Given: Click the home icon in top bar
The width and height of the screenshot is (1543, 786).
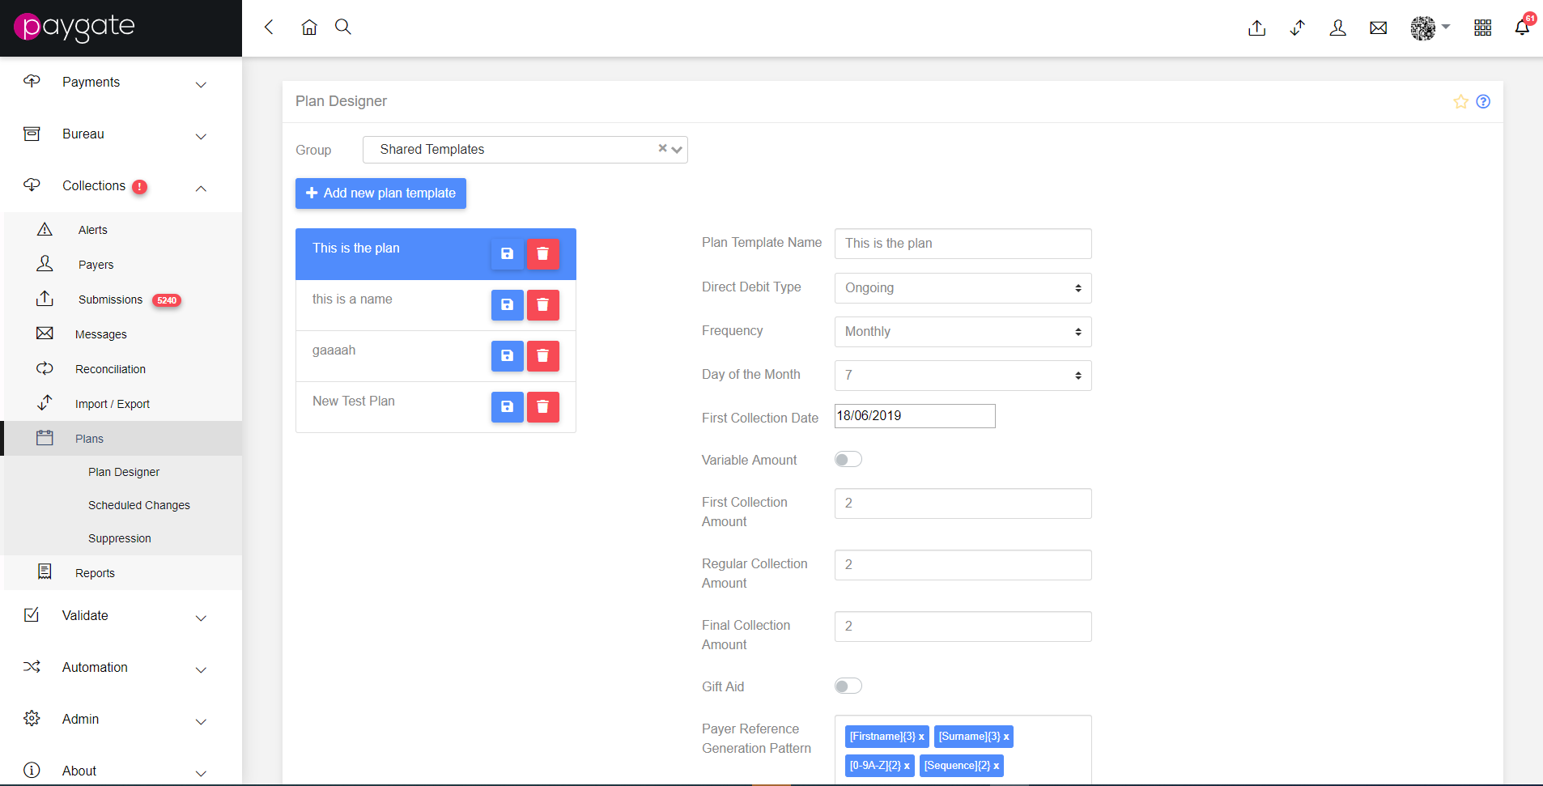Looking at the screenshot, I should [x=309, y=28].
